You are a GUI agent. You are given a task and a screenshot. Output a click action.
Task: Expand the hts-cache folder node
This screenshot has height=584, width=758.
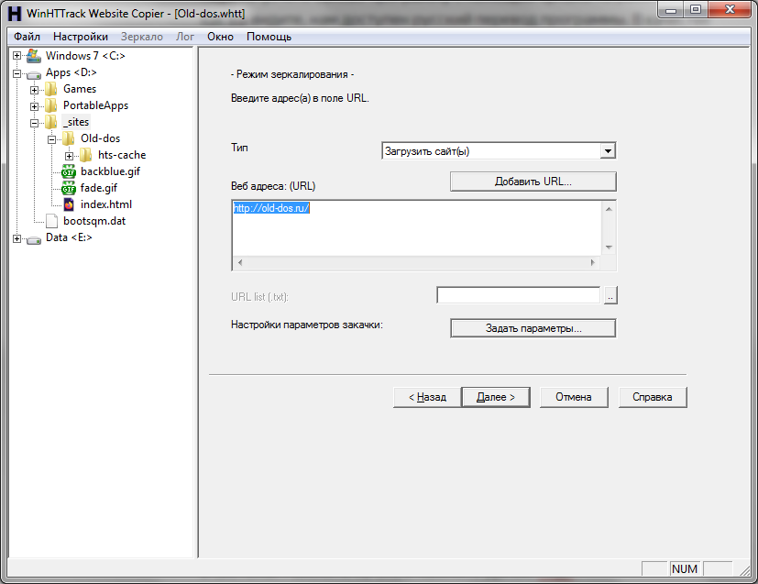click(69, 156)
